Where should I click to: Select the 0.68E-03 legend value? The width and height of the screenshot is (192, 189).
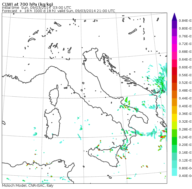(x=185, y=52)
